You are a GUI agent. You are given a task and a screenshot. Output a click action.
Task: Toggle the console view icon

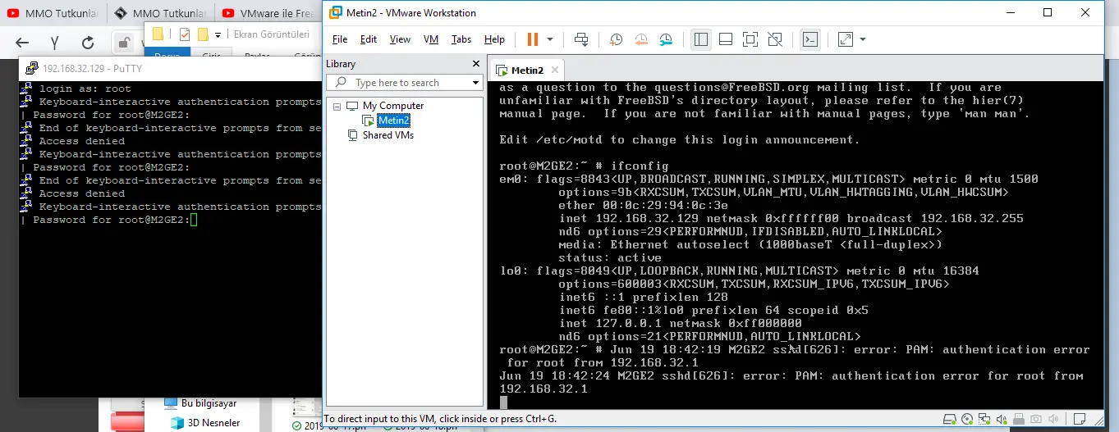809,39
